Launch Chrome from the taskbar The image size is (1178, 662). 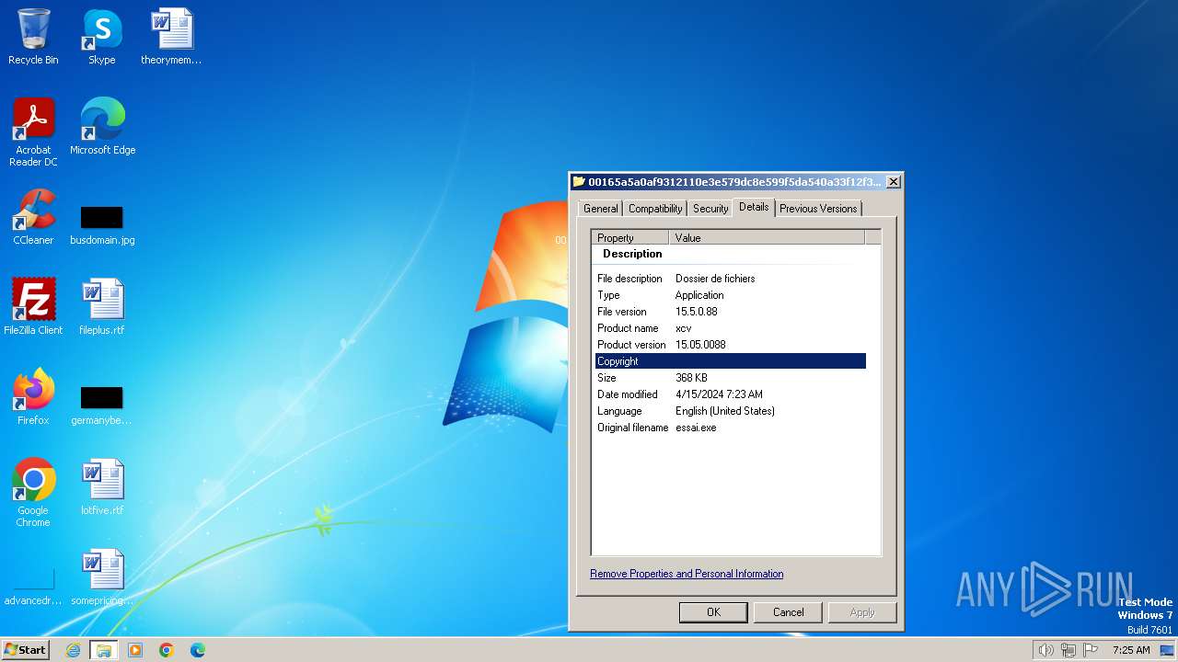coord(167,650)
